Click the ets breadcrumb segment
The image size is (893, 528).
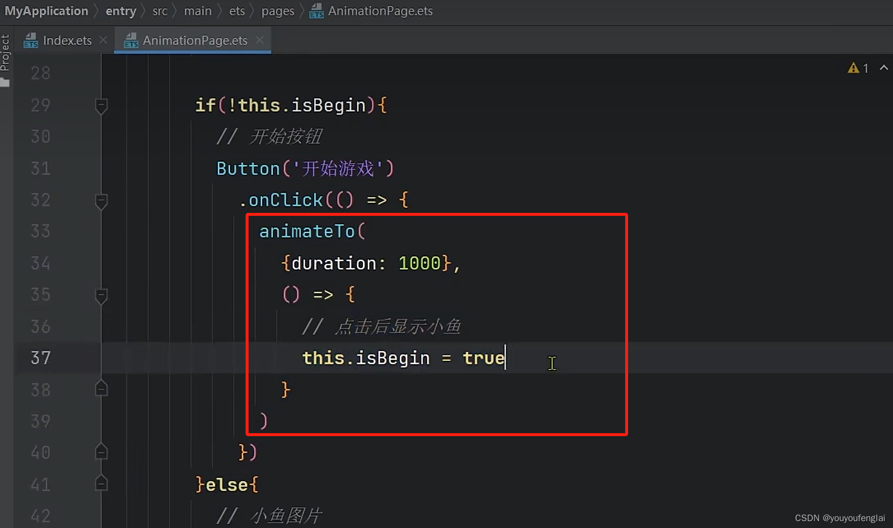[x=237, y=11]
